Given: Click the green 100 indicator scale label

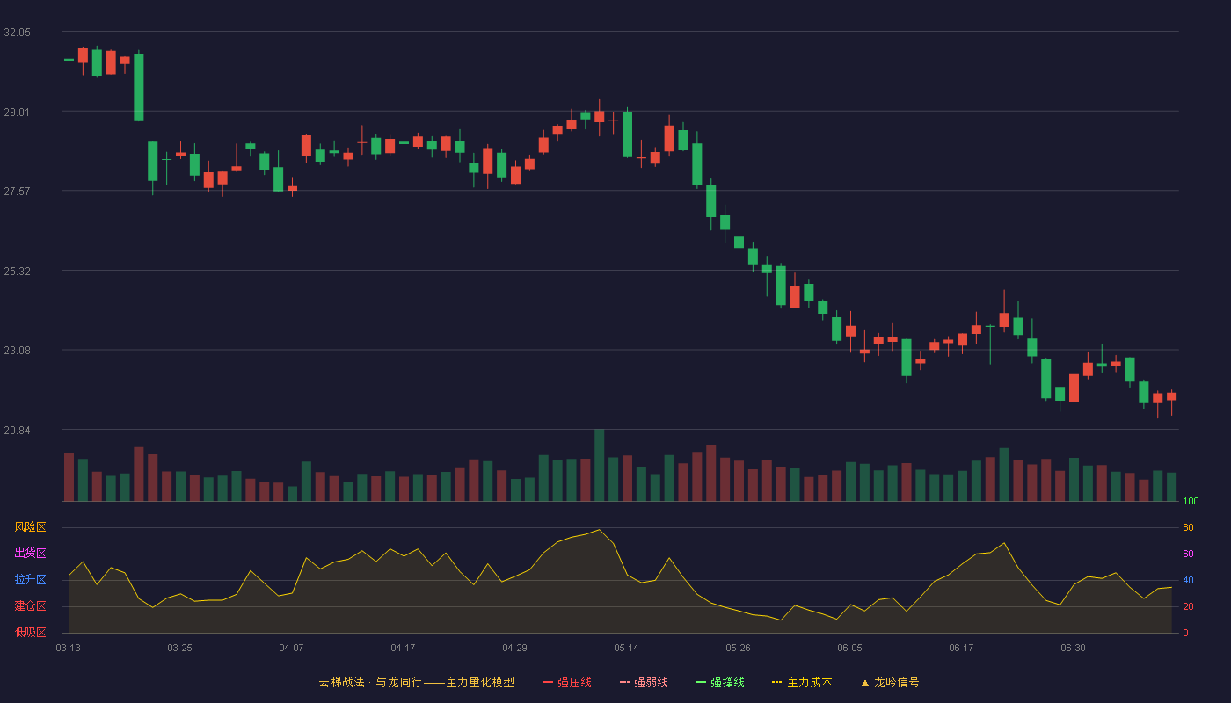Looking at the screenshot, I should click(1191, 501).
